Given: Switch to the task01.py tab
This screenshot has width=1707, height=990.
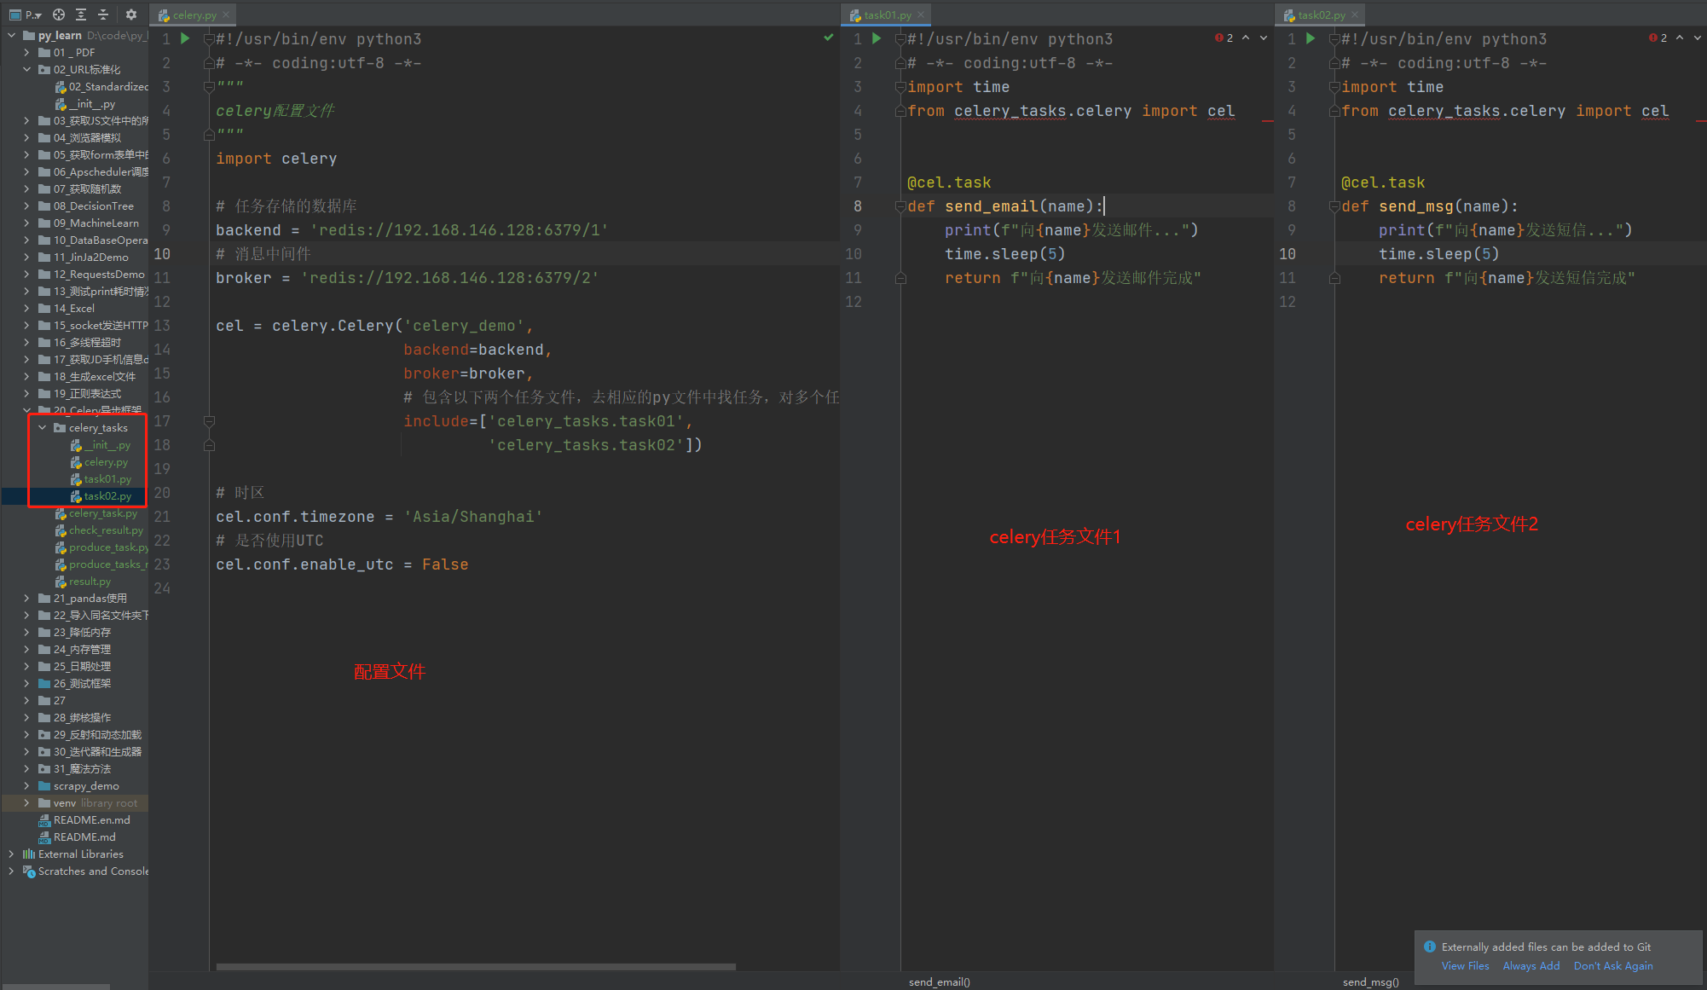Looking at the screenshot, I should tap(887, 14).
